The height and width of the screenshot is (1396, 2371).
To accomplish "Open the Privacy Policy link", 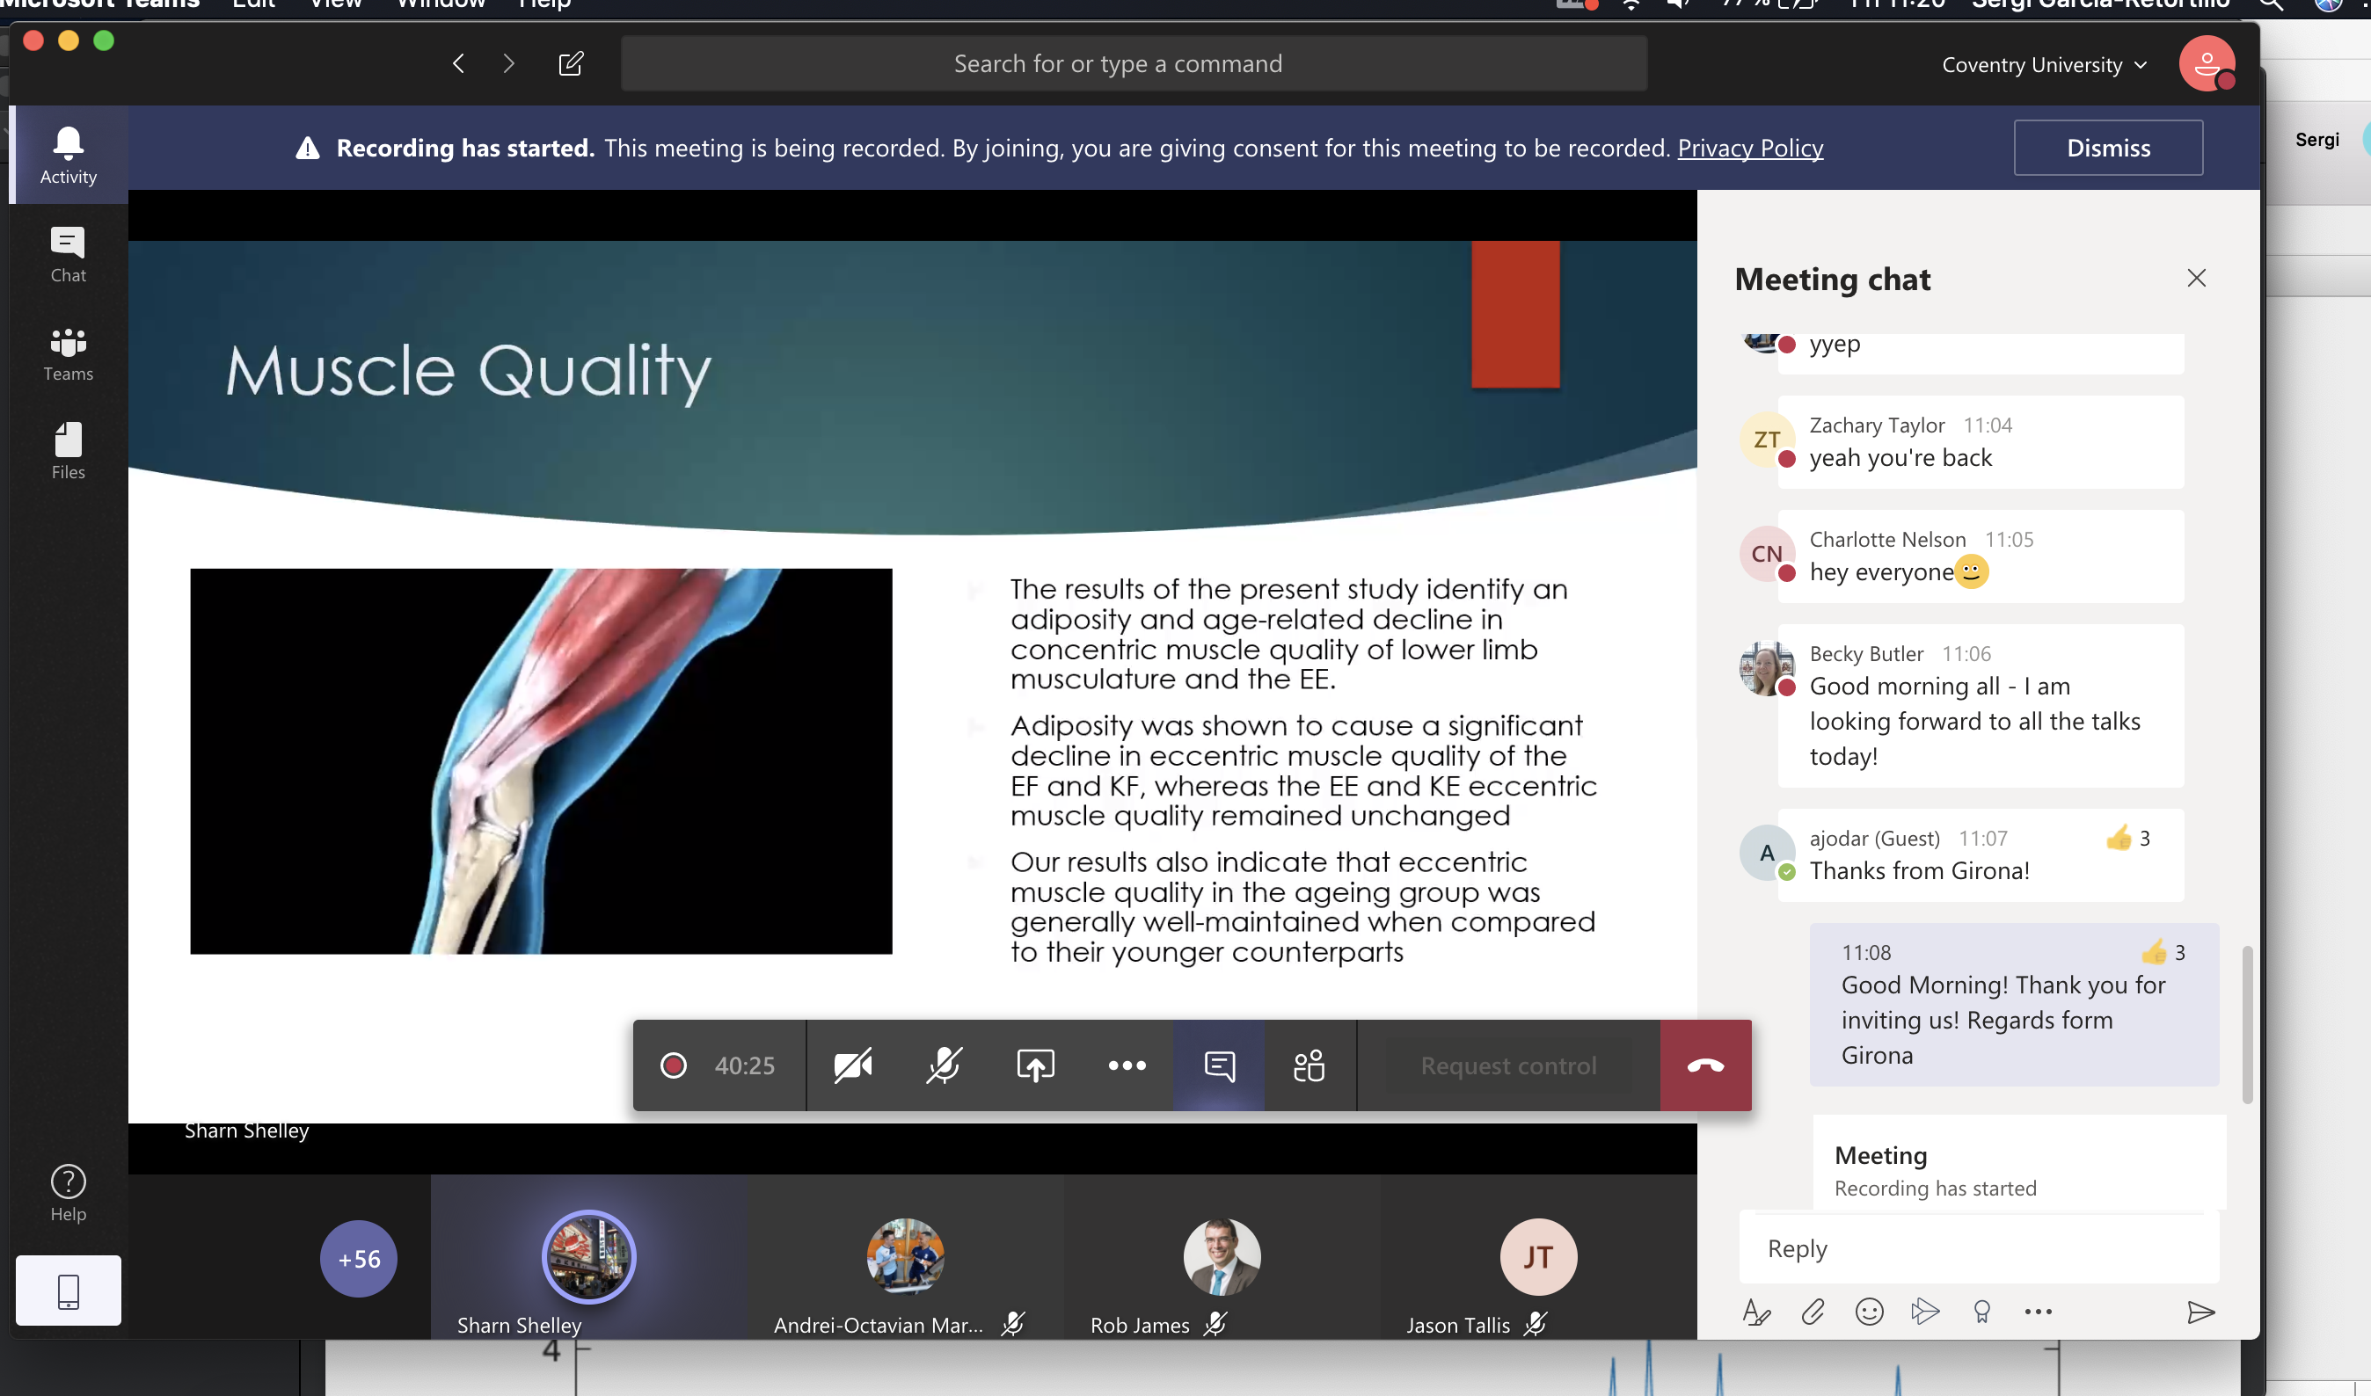I will coord(1749,148).
